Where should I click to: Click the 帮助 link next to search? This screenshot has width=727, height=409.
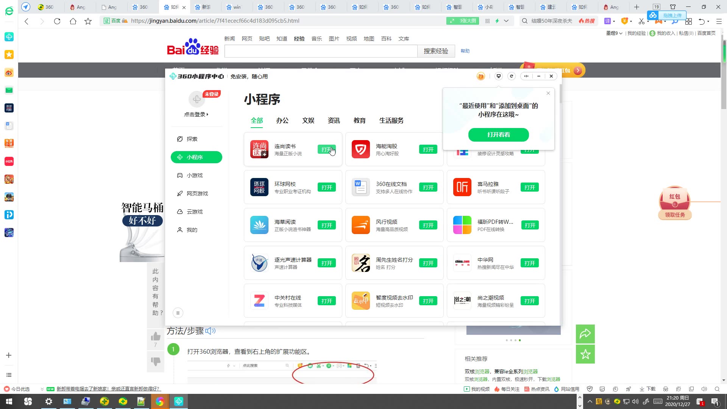(x=465, y=51)
